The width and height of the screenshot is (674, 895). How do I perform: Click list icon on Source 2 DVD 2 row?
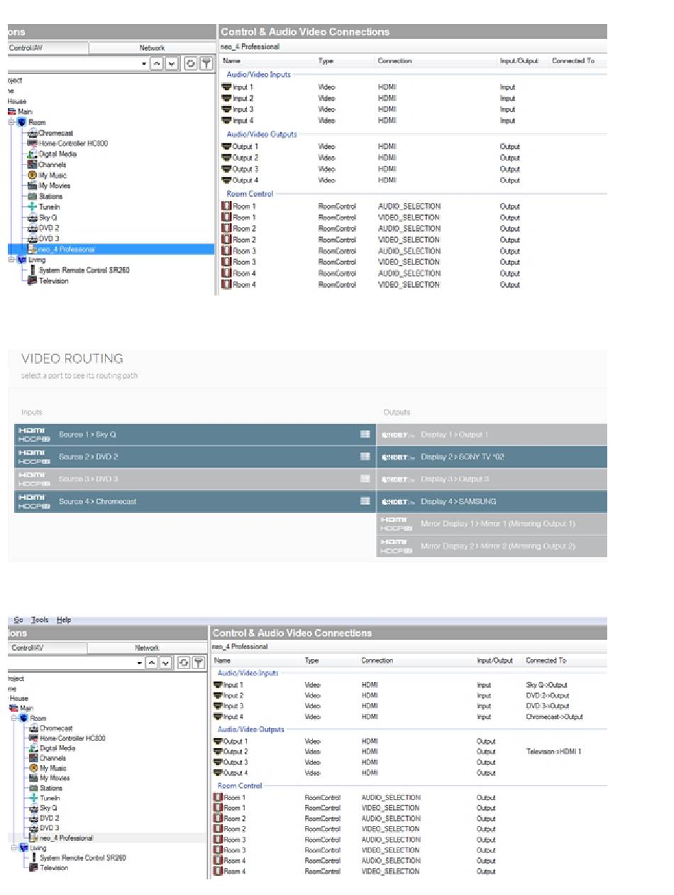(365, 457)
